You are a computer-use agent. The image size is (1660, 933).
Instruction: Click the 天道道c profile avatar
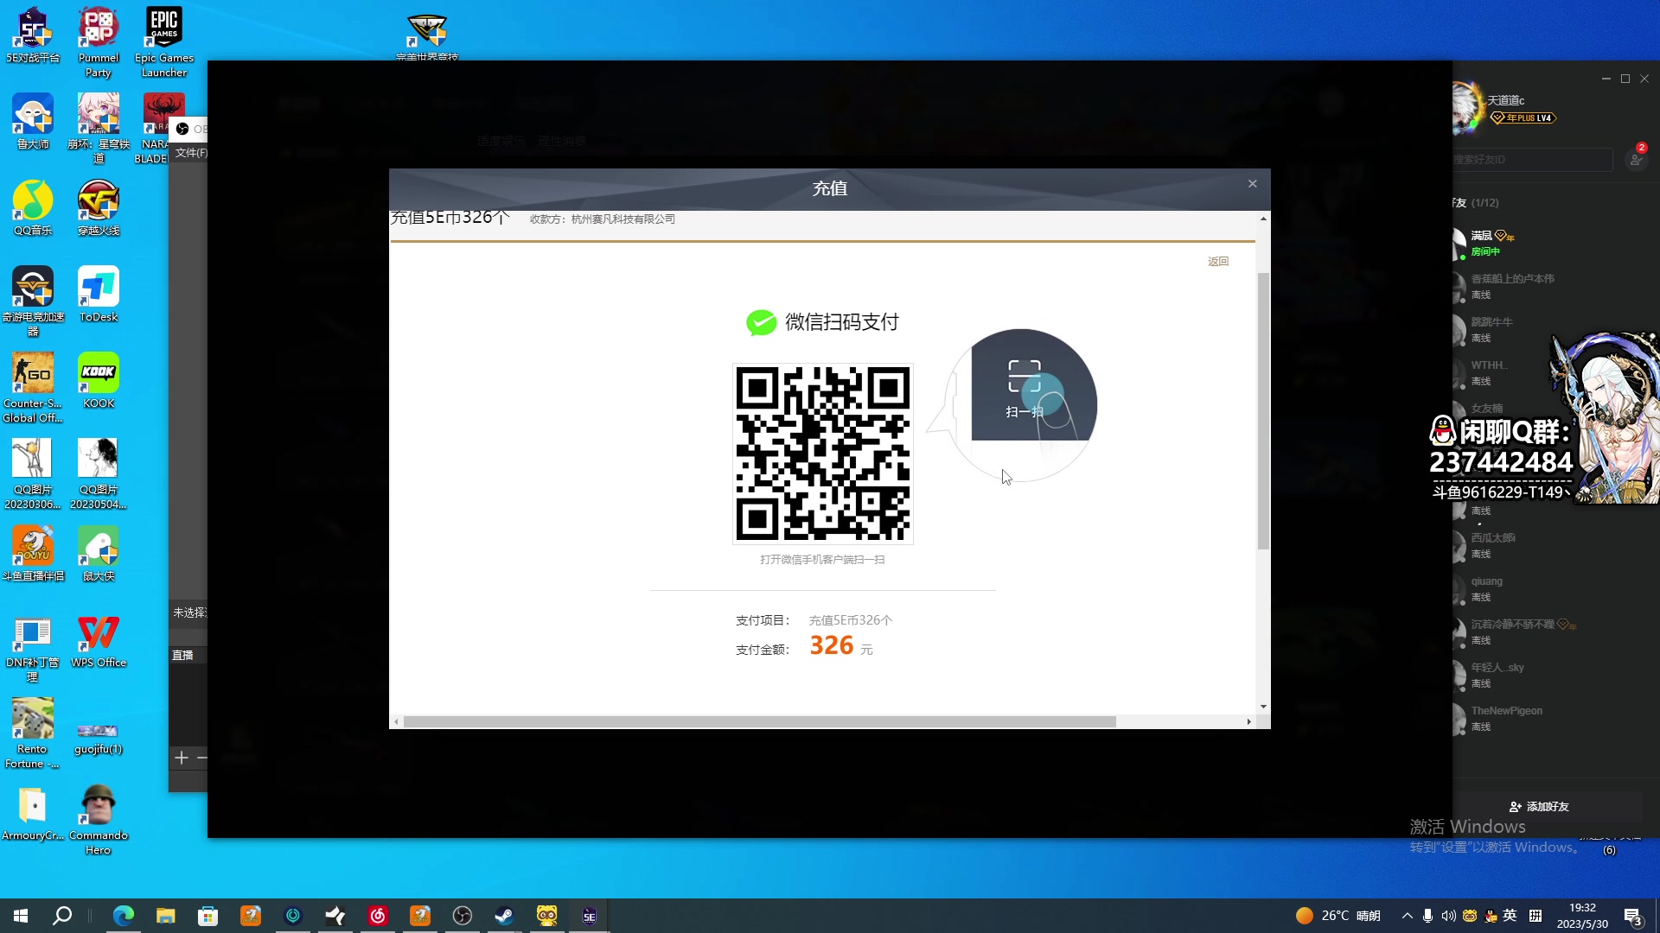tap(1467, 108)
